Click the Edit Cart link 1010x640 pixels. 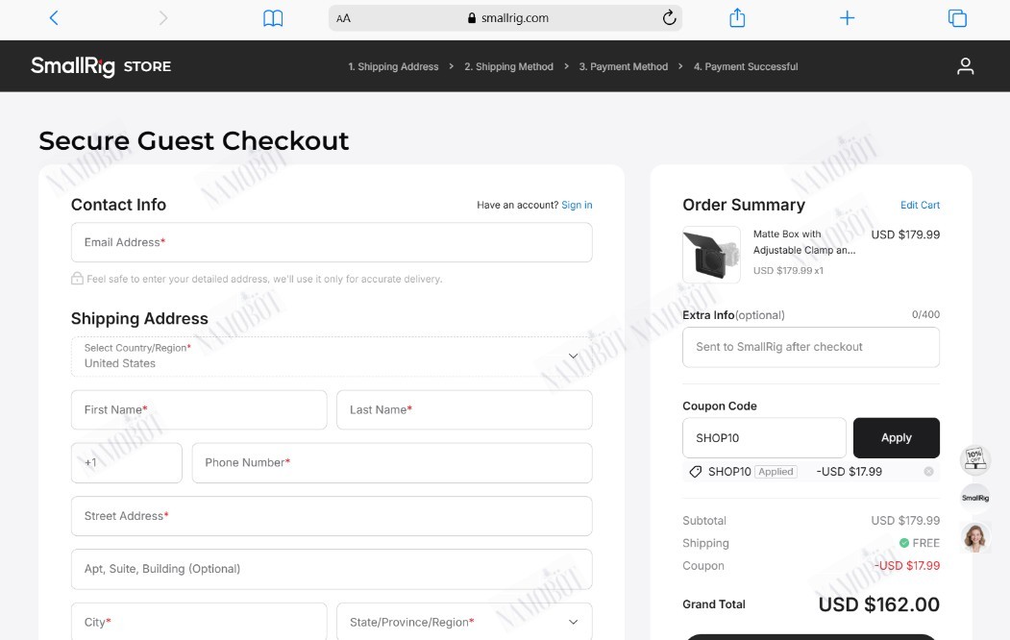pos(920,205)
